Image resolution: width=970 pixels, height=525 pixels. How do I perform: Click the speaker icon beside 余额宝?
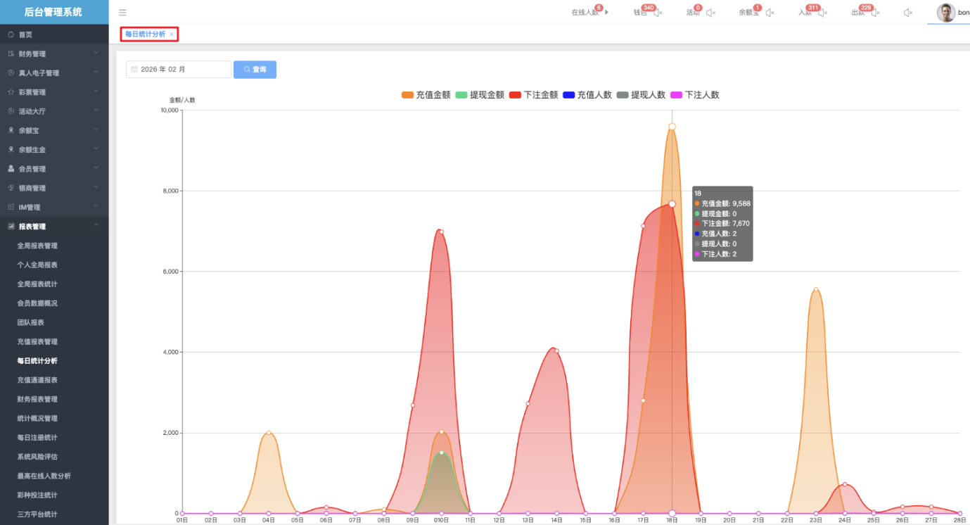tap(770, 13)
